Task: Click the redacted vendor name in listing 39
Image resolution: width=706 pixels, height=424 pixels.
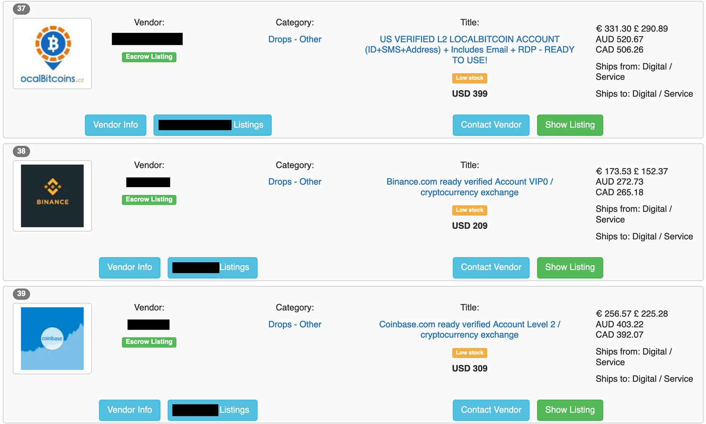Action: pyautogui.click(x=148, y=325)
